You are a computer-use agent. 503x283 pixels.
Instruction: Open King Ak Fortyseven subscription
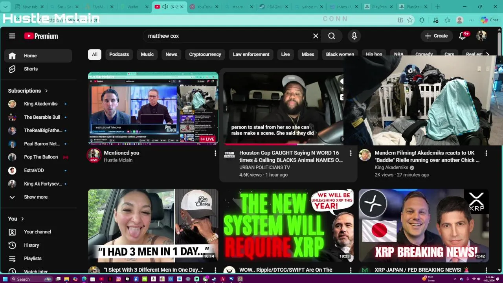pos(38,184)
